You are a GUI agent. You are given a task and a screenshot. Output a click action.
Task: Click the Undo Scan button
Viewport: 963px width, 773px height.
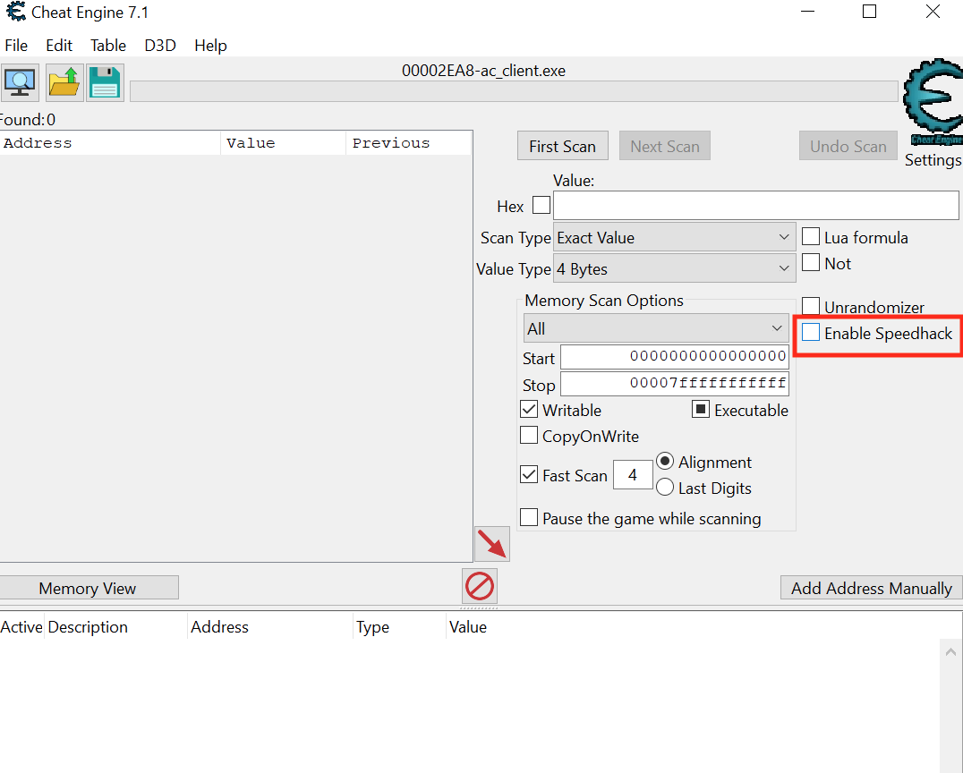(848, 146)
